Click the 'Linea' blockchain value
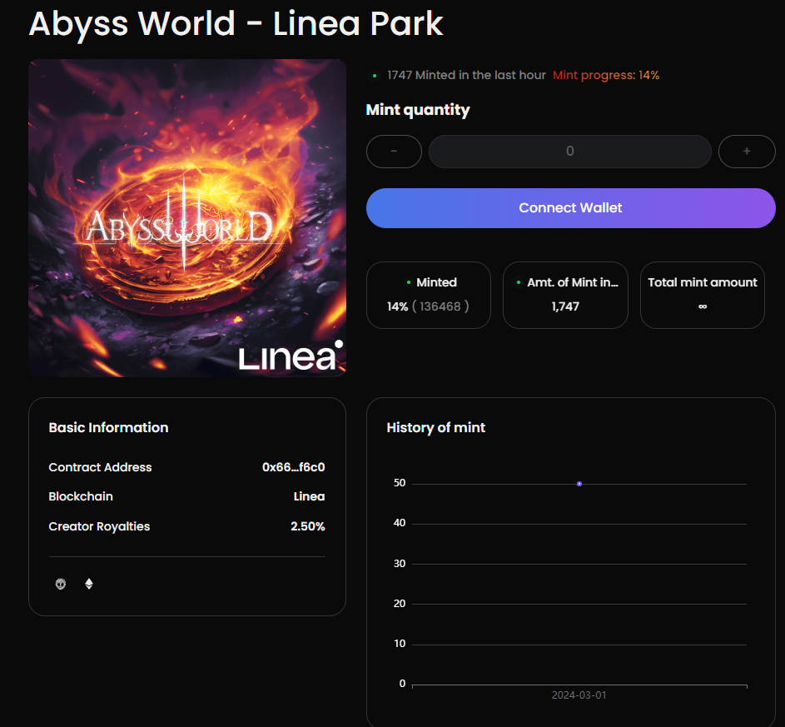 coord(309,496)
